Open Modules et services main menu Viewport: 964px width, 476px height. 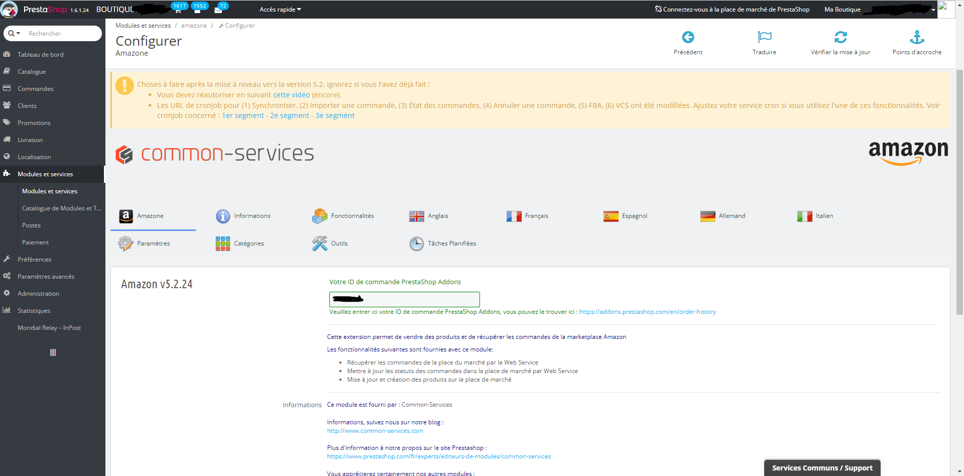52,174
